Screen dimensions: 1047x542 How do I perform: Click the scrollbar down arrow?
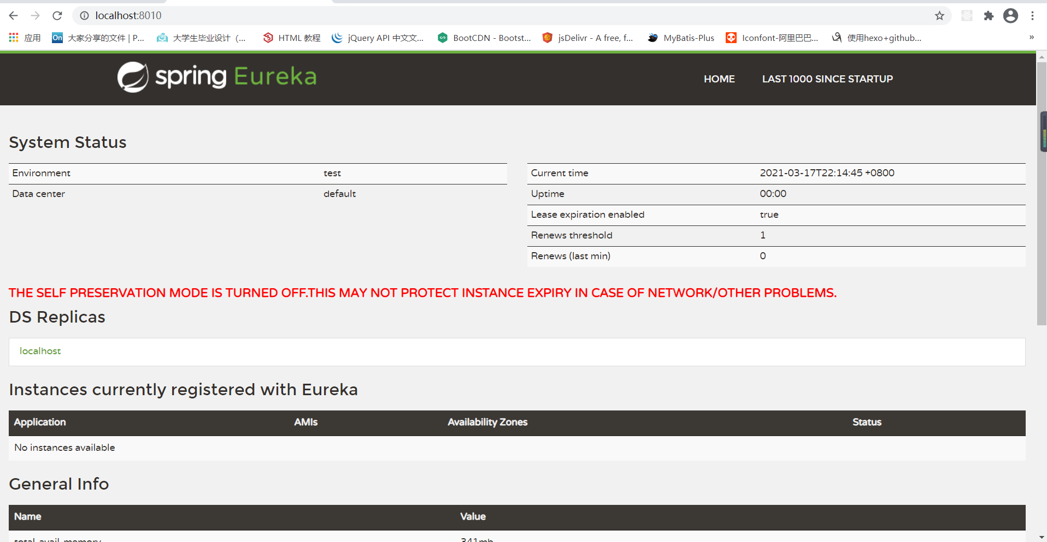(x=1042, y=538)
